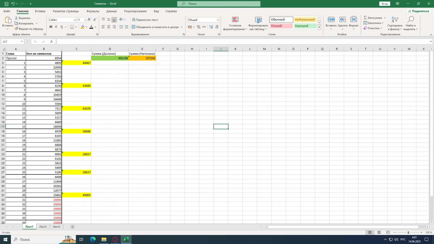The image size is (434, 244).
Task: Click the Find and Select magnifier icon
Action: [410, 20]
